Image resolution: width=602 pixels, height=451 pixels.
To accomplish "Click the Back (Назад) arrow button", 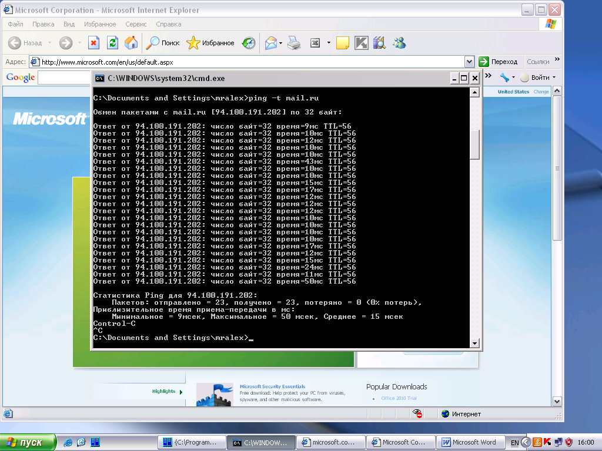I will click(15, 43).
